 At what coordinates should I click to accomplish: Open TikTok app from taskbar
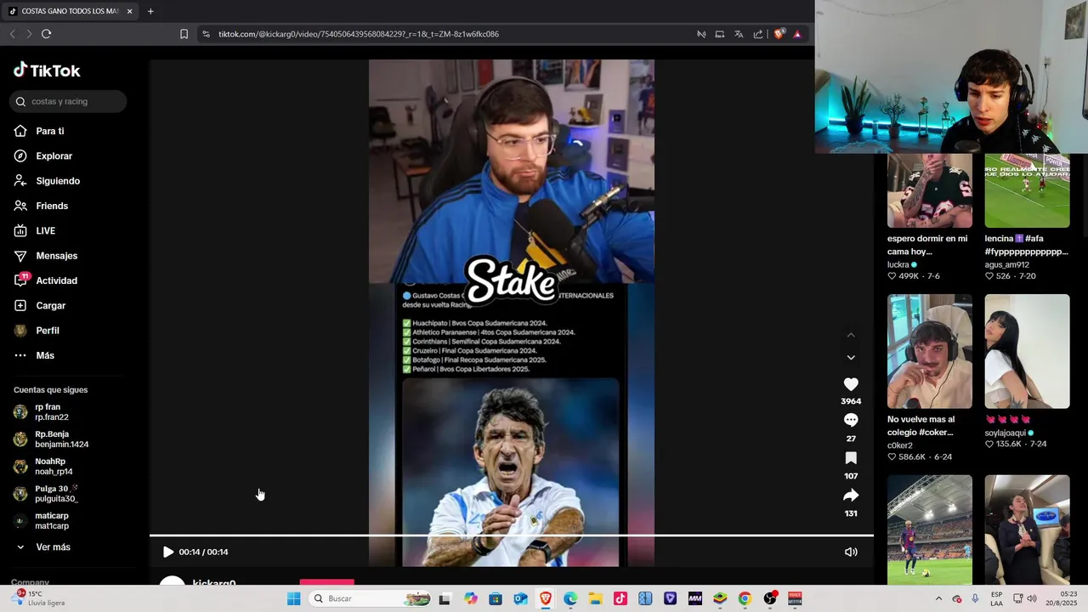click(x=620, y=598)
